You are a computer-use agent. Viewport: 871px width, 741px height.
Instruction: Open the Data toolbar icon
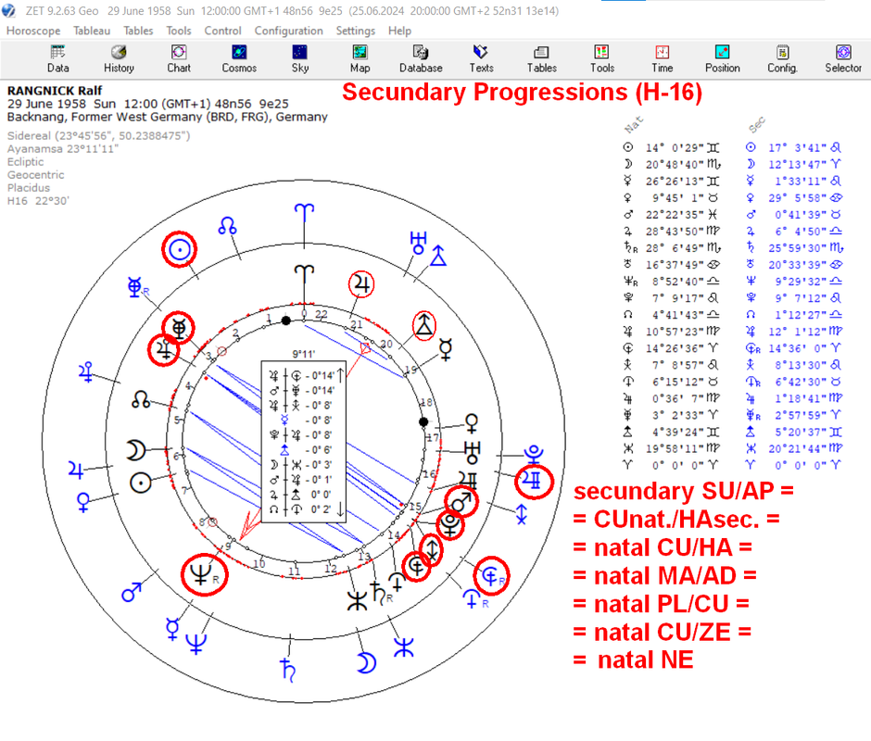pyautogui.click(x=57, y=59)
